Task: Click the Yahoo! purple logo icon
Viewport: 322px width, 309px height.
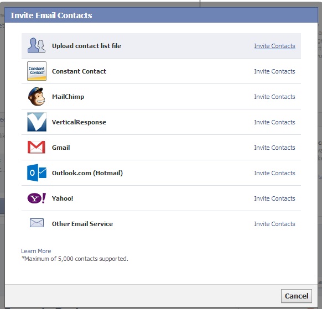Action: point(37,198)
